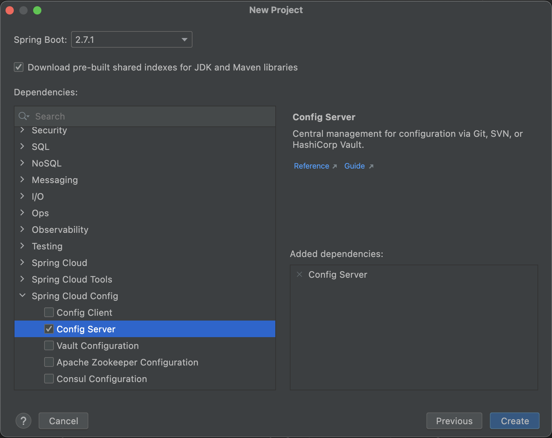Click the search magnifier icon
The image size is (552, 438).
click(23, 116)
